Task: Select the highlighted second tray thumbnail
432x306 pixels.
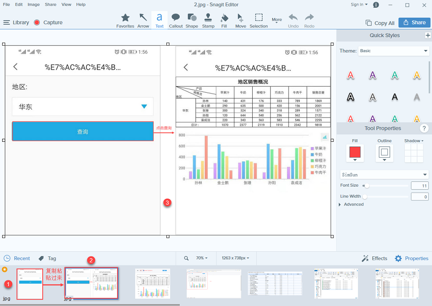Action: click(x=91, y=283)
